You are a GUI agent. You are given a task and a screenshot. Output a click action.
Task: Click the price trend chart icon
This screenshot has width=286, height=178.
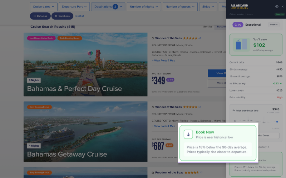(x=233, y=111)
